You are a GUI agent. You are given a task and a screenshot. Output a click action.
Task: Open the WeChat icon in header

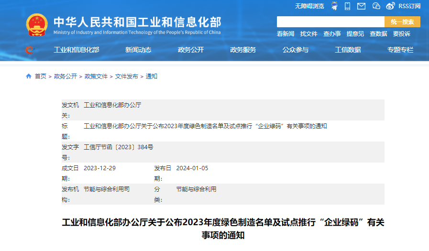coord(376,6)
